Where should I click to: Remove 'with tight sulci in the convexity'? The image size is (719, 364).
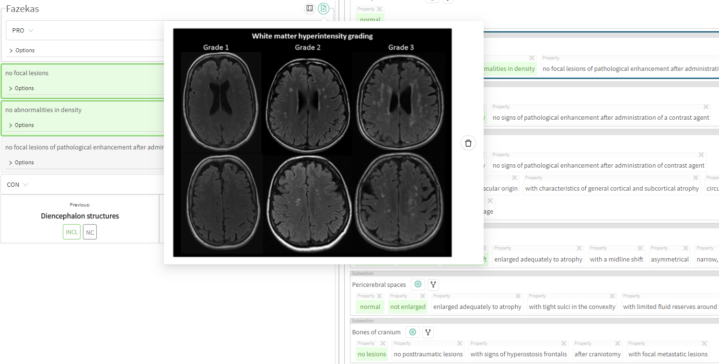[x=612, y=296]
